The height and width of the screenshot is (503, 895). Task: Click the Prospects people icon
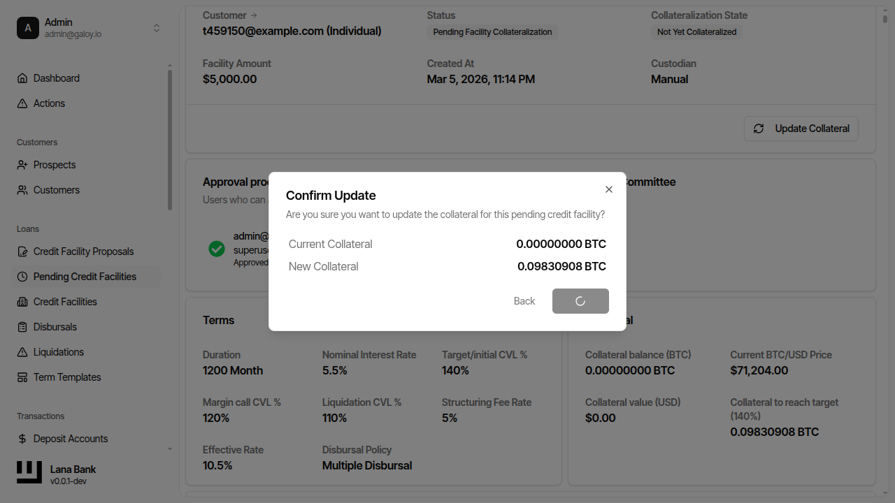(22, 164)
